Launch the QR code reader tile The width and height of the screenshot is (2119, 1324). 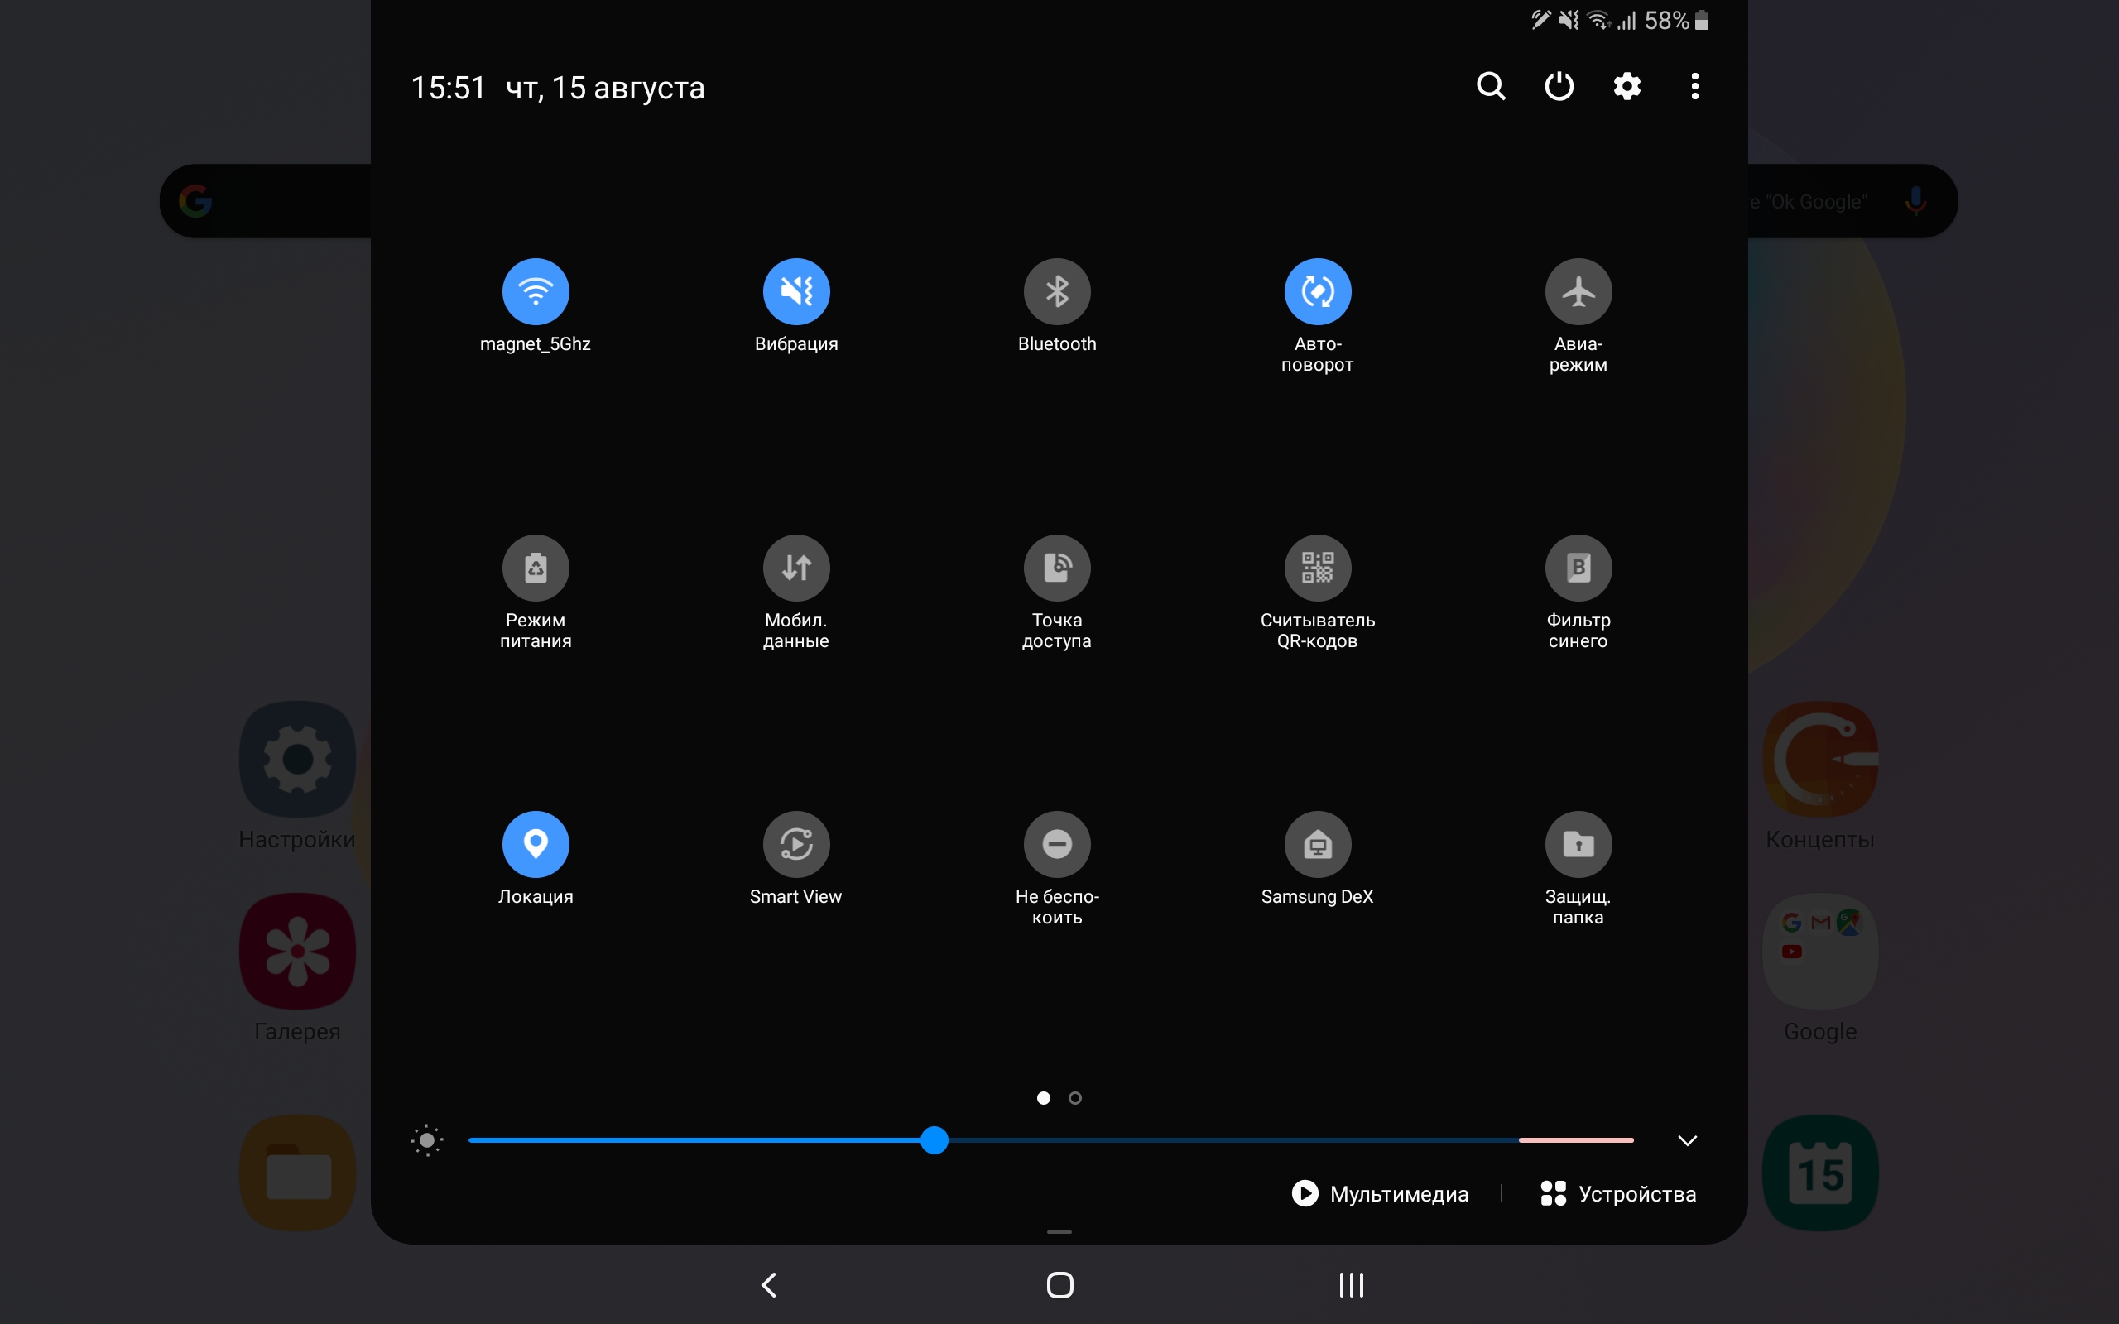tap(1317, 568)
